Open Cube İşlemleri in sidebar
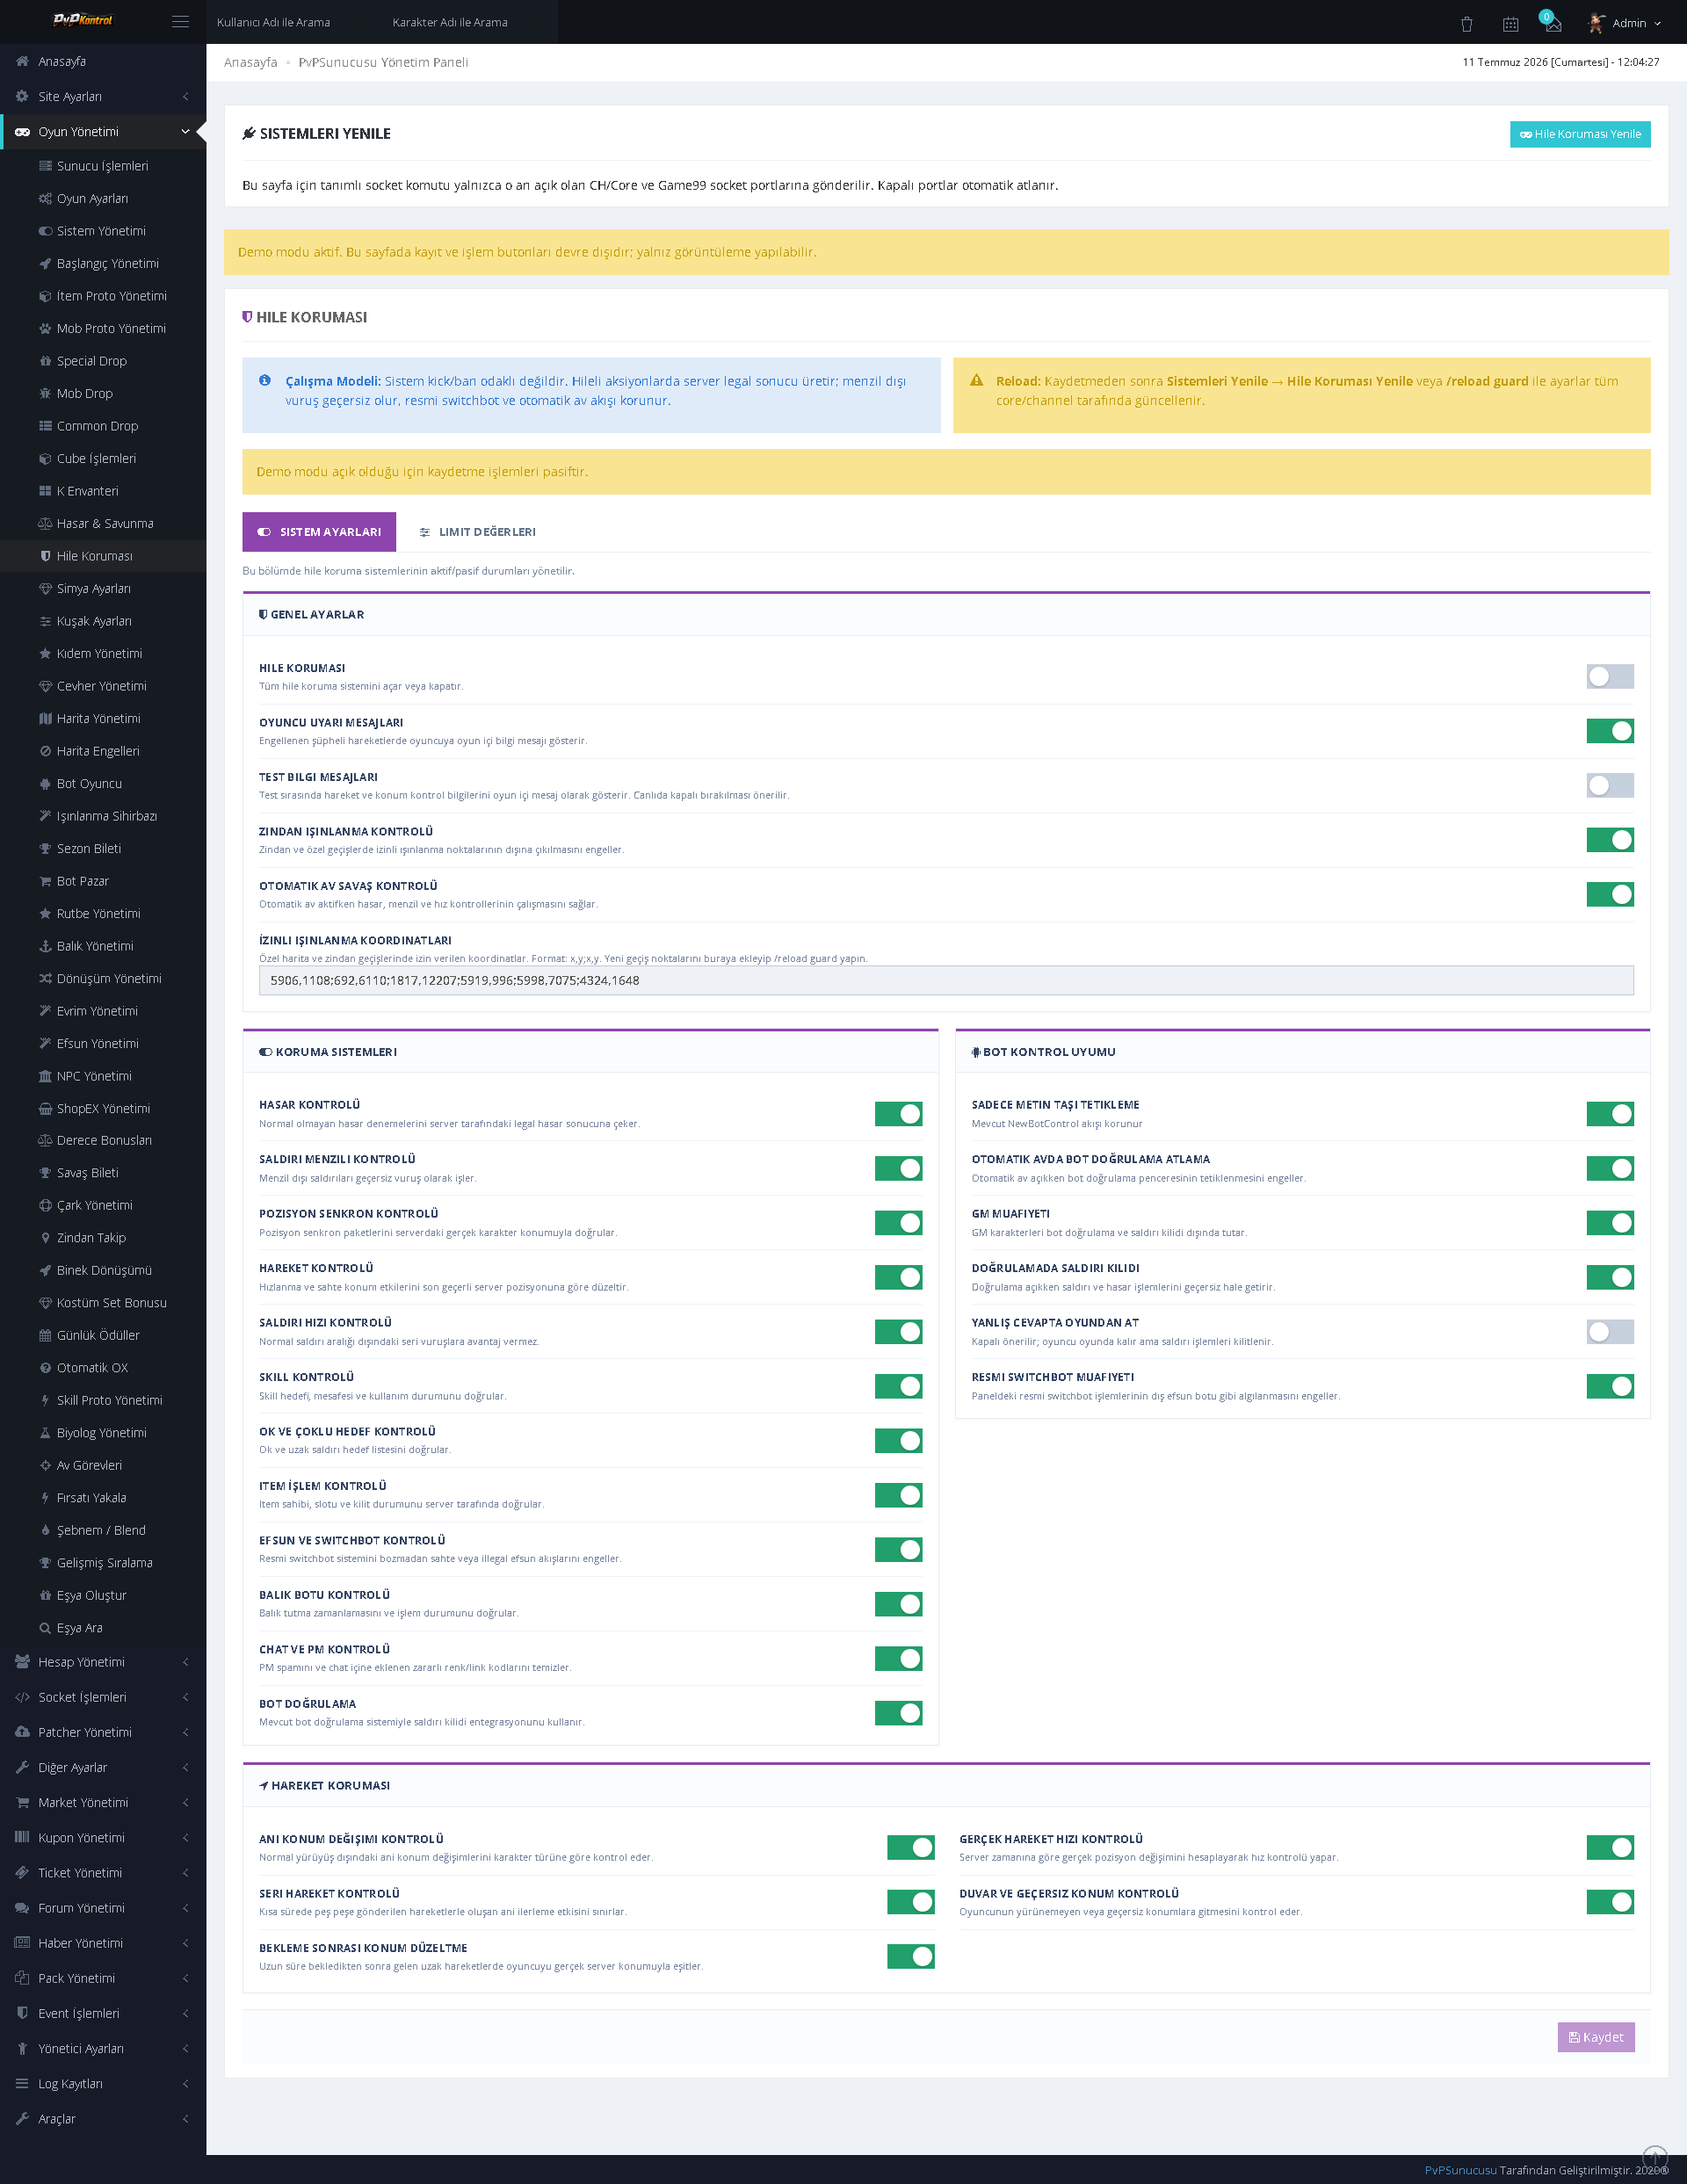 [x=103, y=459]
